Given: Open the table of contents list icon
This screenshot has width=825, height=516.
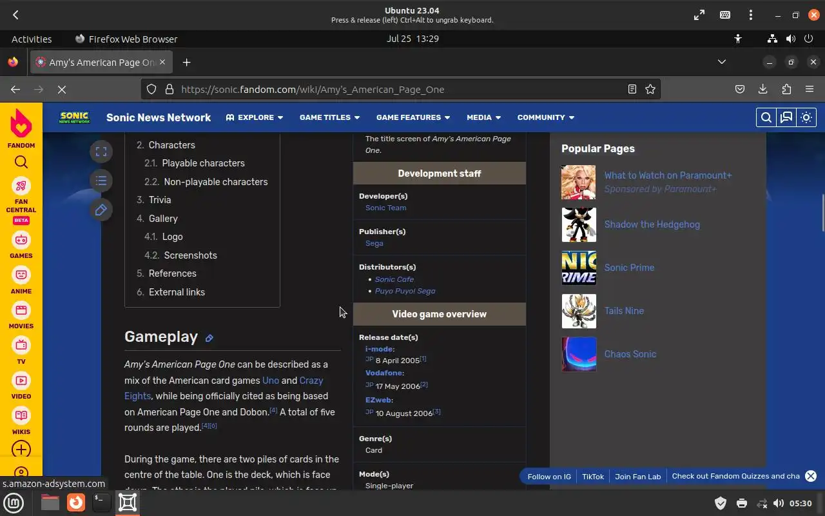Looking at the screenshot, I should click(101, 181).
